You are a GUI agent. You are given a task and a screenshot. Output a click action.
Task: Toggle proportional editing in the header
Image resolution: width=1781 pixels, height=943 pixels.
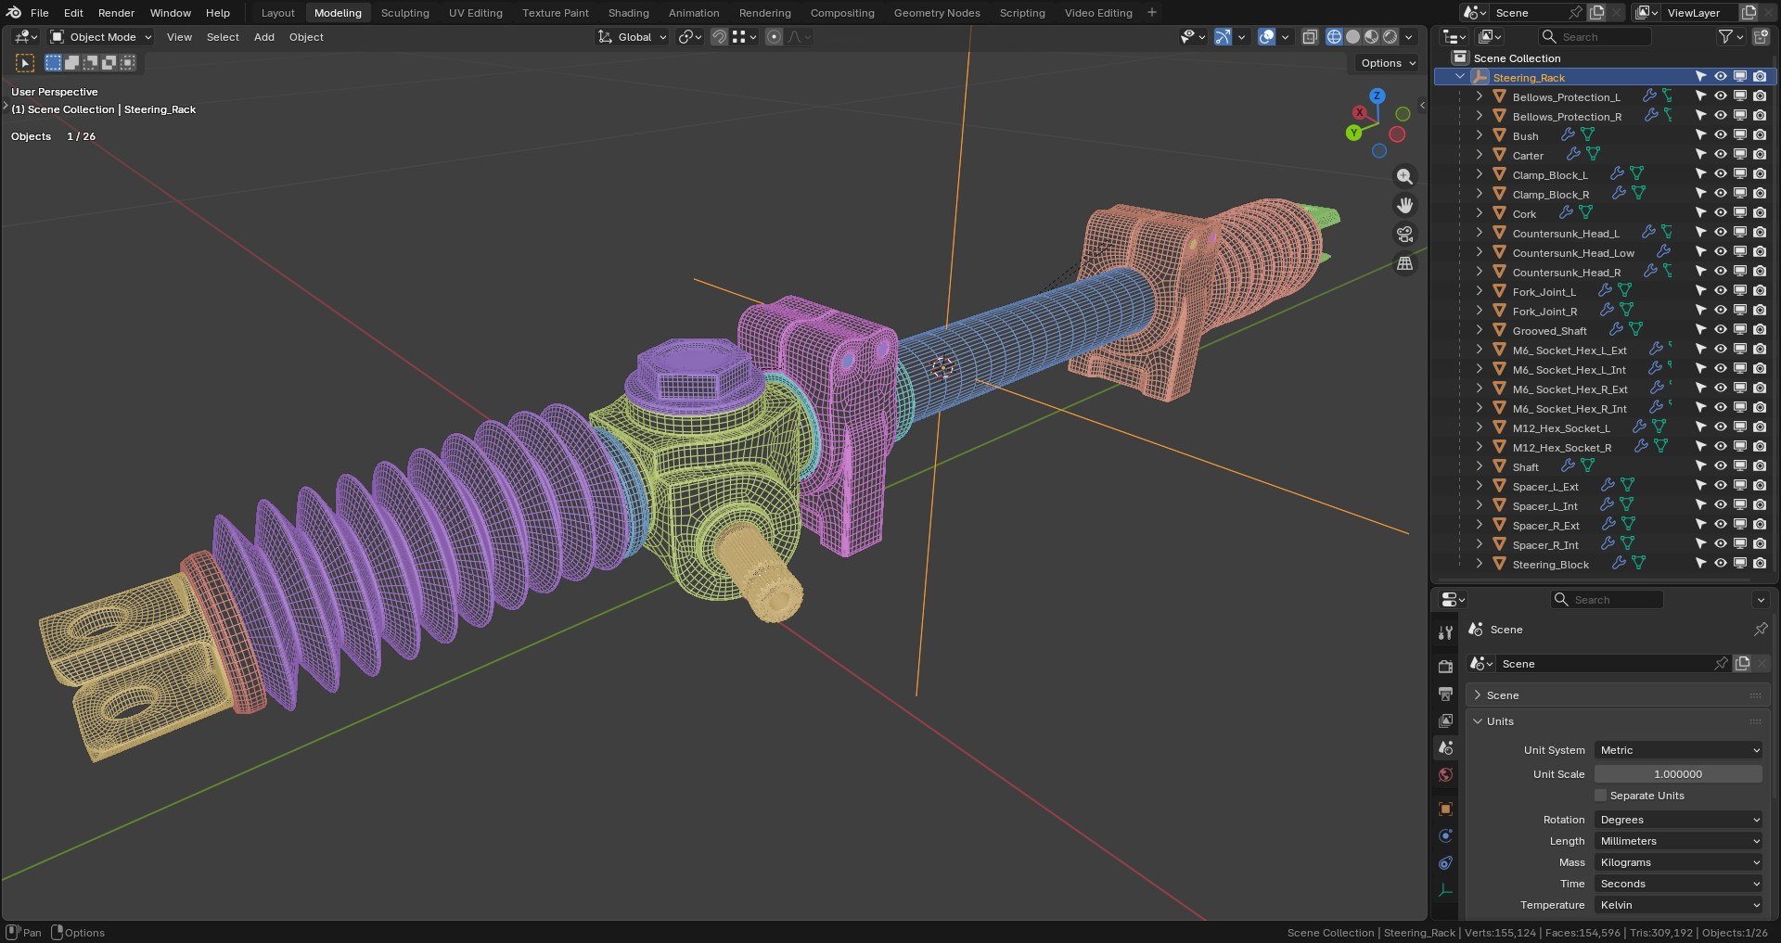(774, 37)
